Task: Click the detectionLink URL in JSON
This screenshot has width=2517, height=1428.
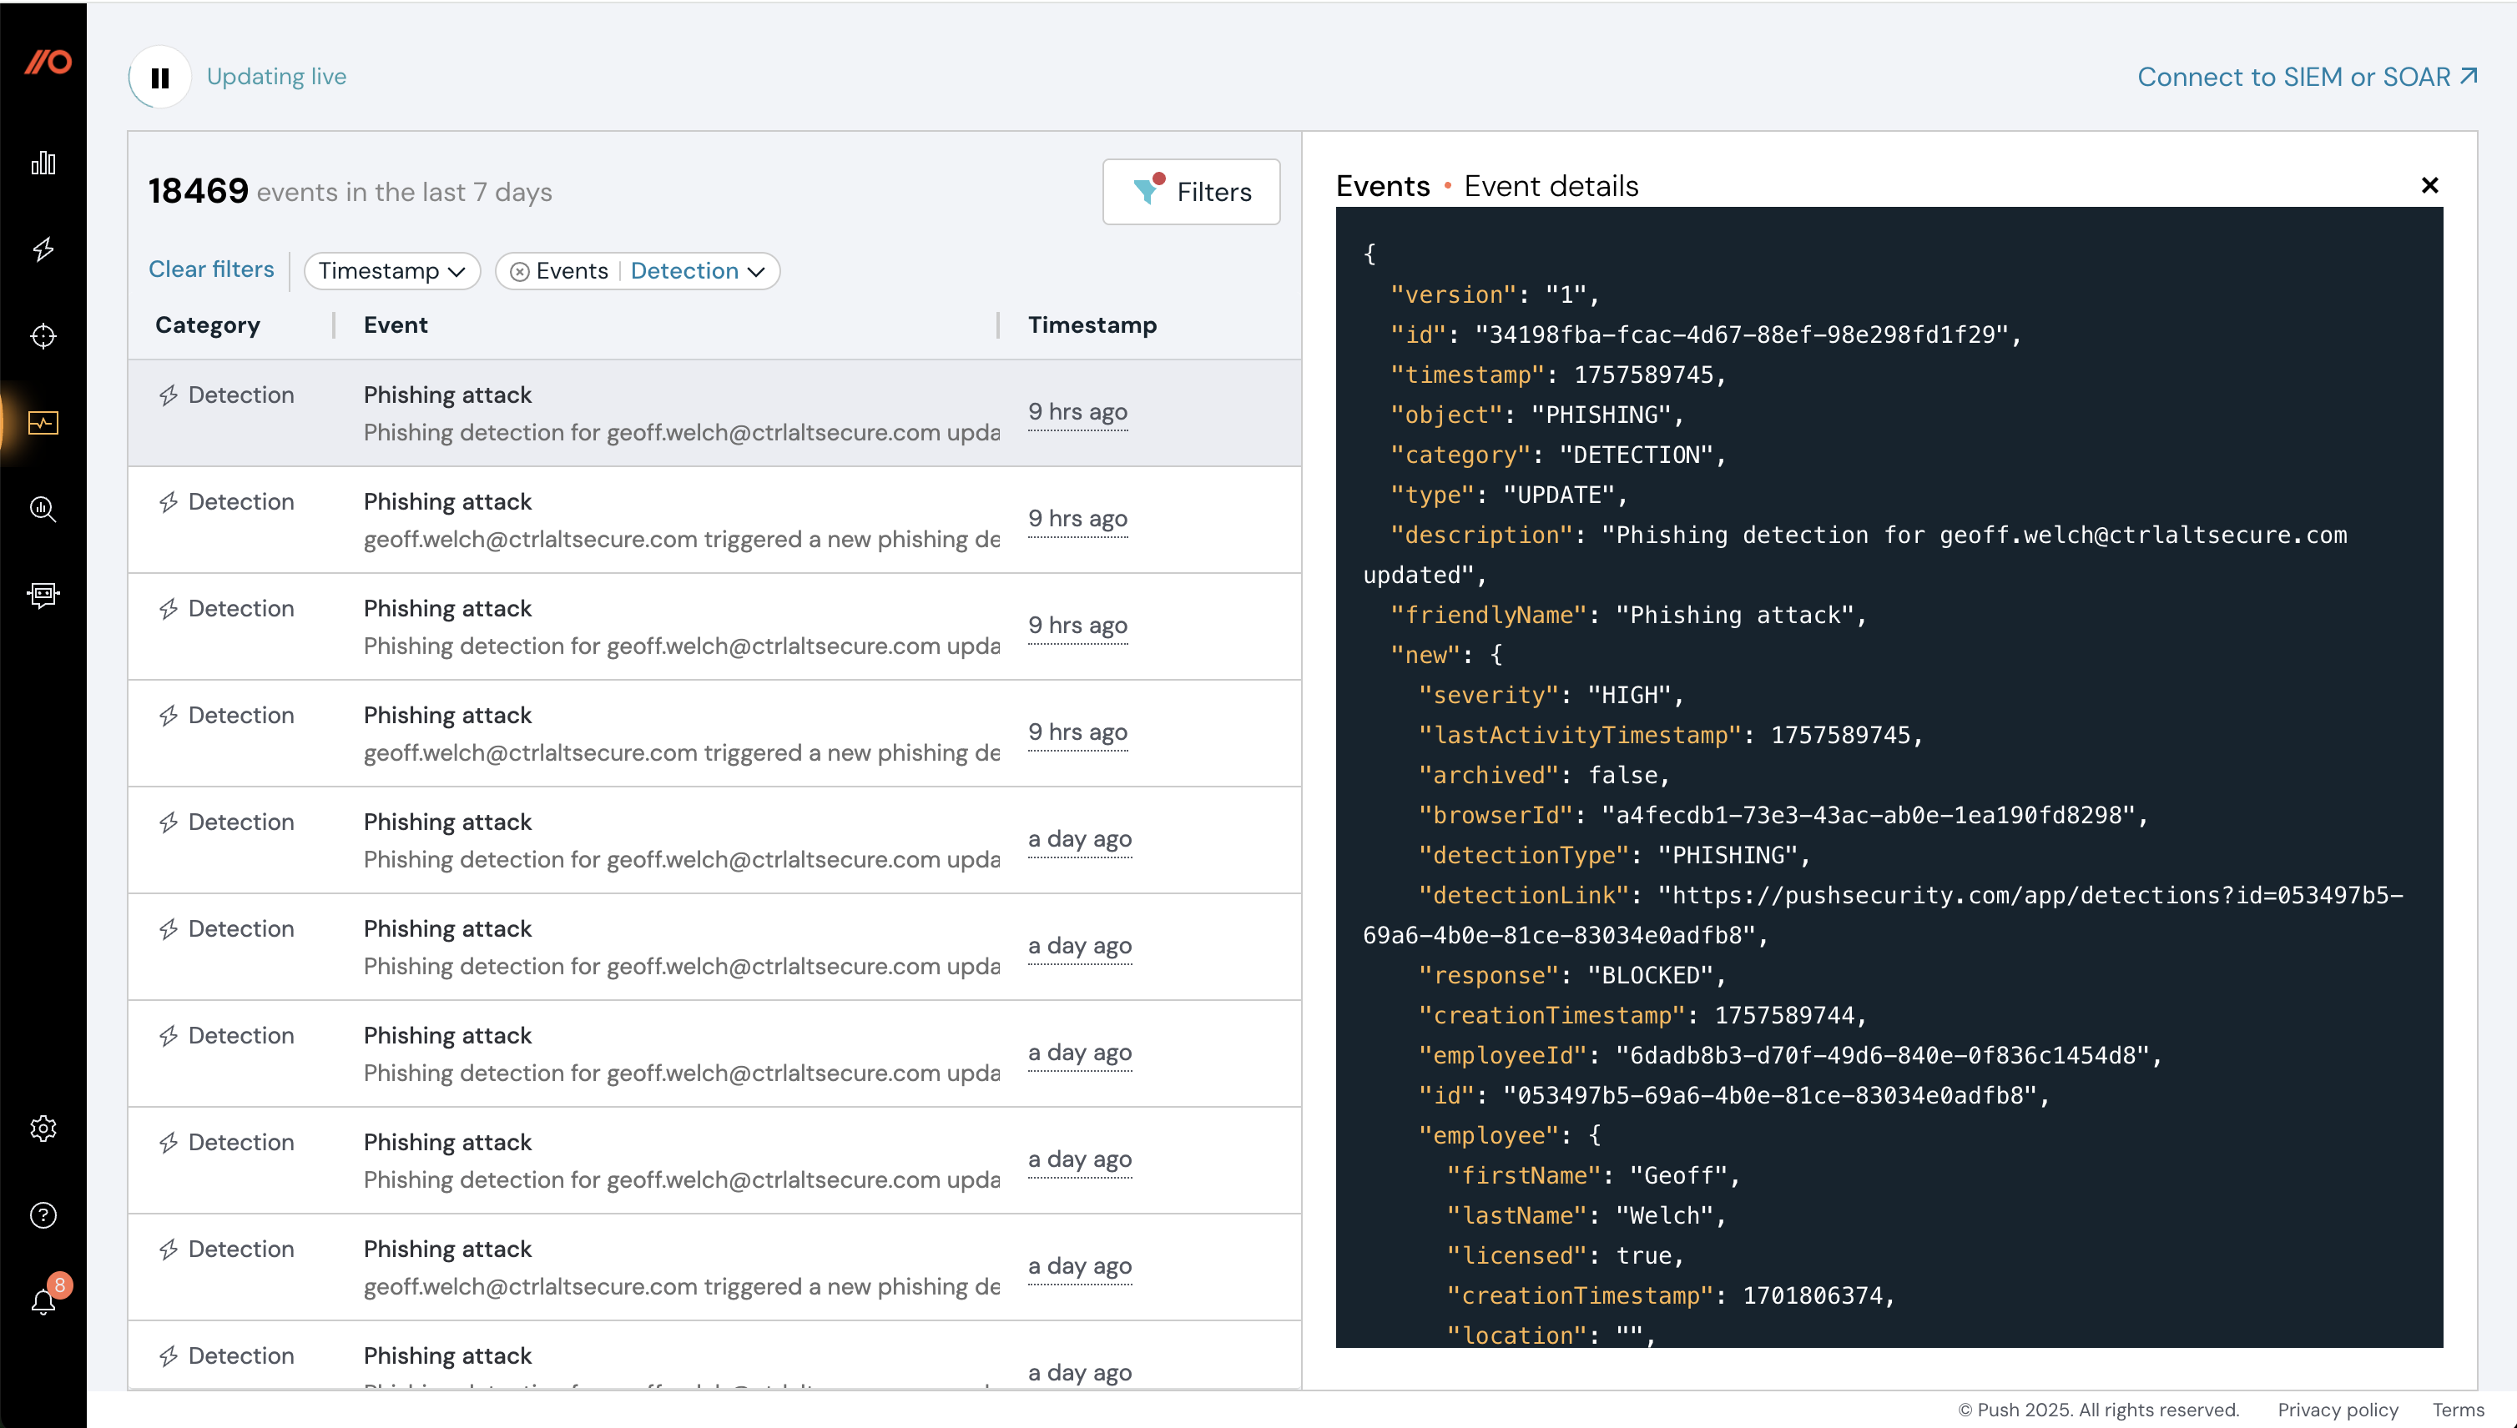Action: point(1883,915)
